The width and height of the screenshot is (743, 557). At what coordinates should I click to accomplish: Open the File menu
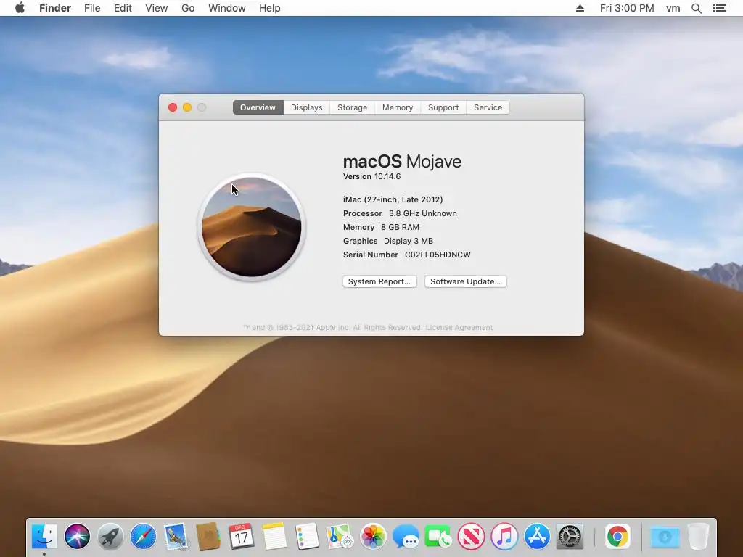coord(92,8)
